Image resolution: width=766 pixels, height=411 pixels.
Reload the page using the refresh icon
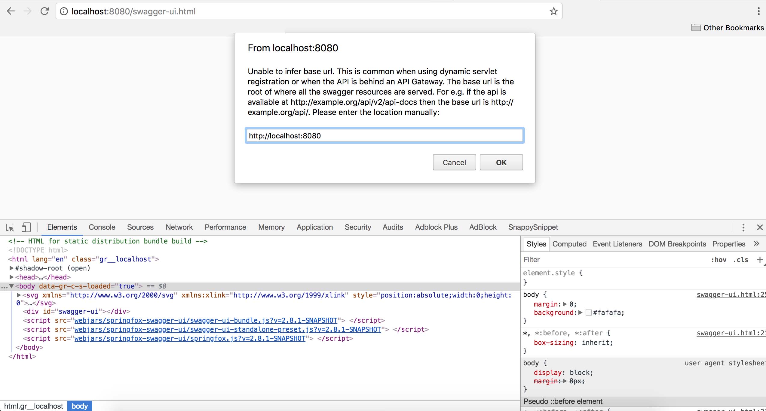tap(44, 11)
